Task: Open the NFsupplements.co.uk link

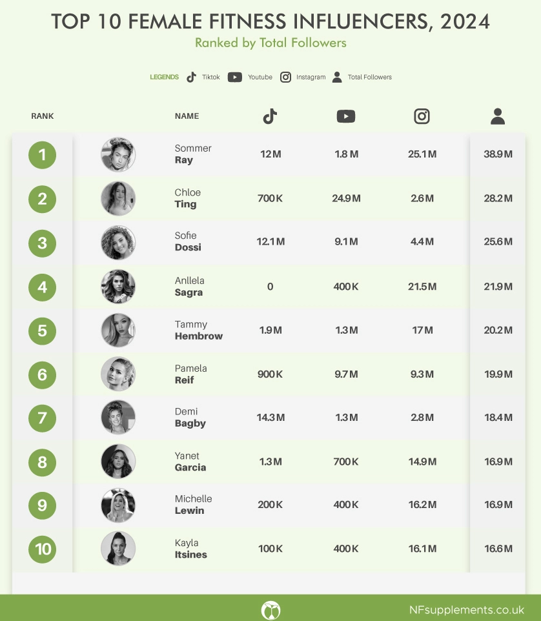Action: (467, 610)
